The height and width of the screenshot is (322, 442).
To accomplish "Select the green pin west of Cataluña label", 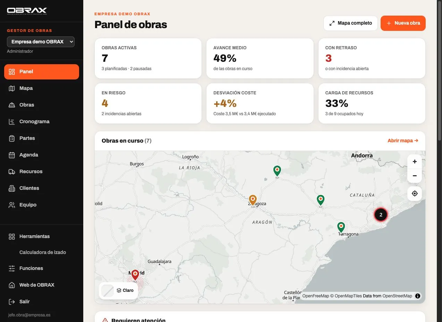I will (x=321, y=200).
